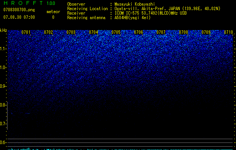Click the Receiver field label
Screen dimensions: 236x150
click(x=76, y=13)
